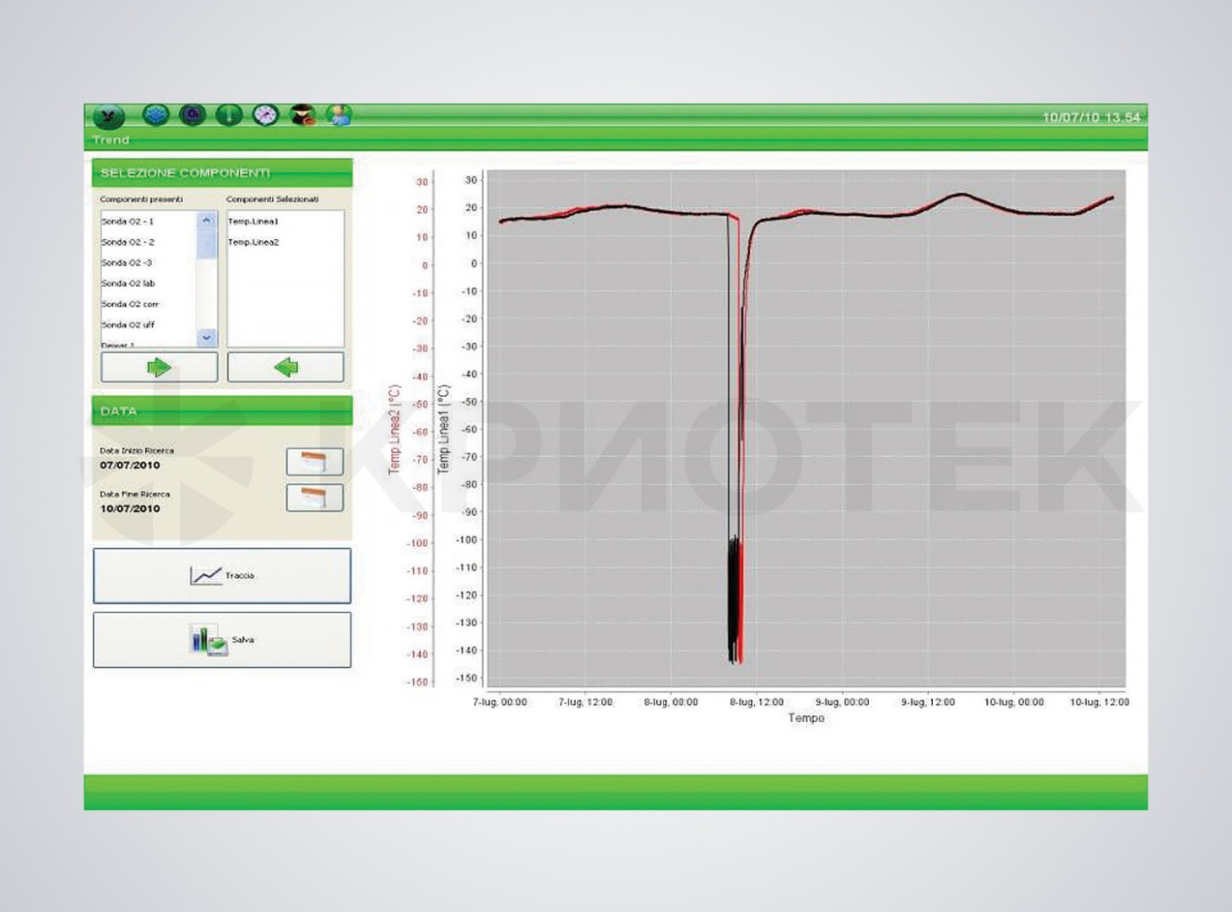Open the main logo menu button
Viewport: 1232px width, 912px height.
click(x=108, y=116)
